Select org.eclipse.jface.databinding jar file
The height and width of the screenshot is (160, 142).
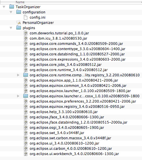[x=79, y=122]
